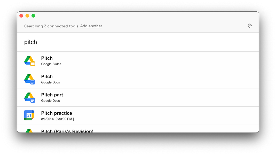The image size is (276, 155).
Task: Open the Pitch Google Docs result title
Action: click(47, 76)
